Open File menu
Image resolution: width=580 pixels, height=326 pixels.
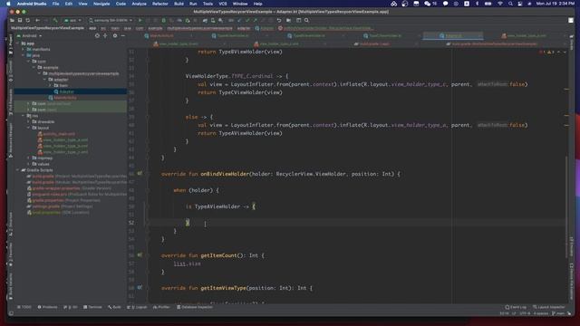(x=55, y=4)
